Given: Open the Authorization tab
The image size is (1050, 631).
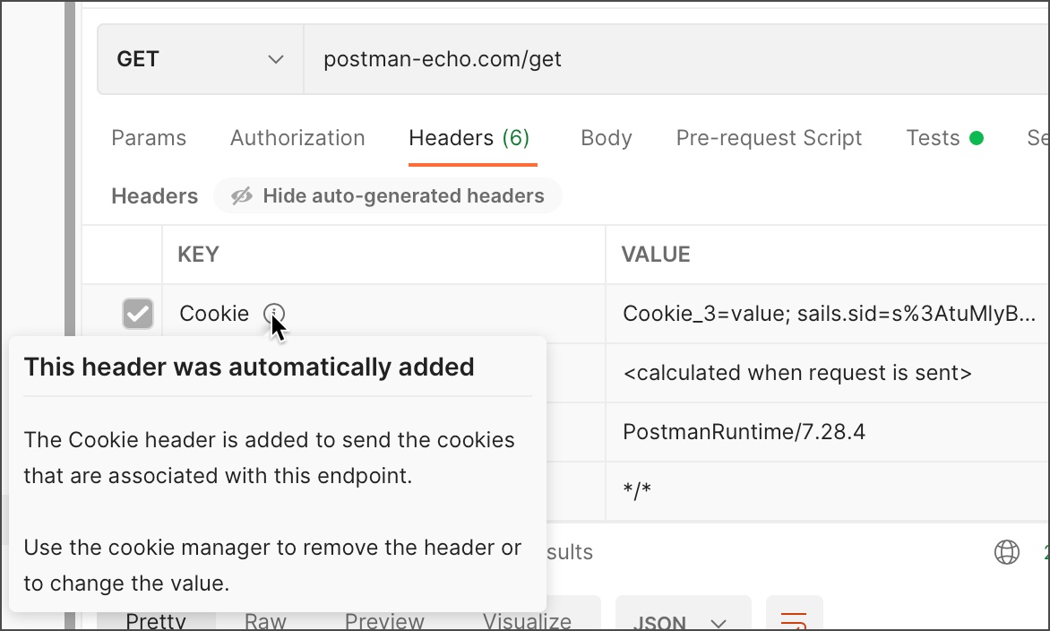Looking at the screenshot, I should click(x=297, y=138).
